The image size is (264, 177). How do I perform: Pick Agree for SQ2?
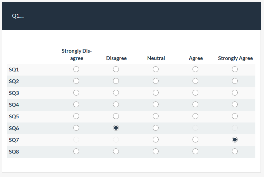[196, 81]
